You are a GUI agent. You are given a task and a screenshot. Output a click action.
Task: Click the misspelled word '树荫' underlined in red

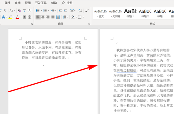pyautogui.click(x=150, y=55)
